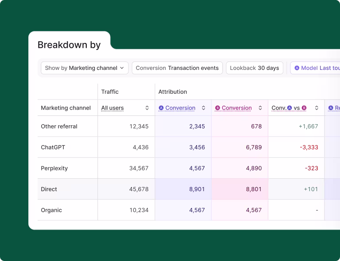Viewport: 340px width, 261px height.
Task: Click the Attribution group header
Action: [173, 92]
